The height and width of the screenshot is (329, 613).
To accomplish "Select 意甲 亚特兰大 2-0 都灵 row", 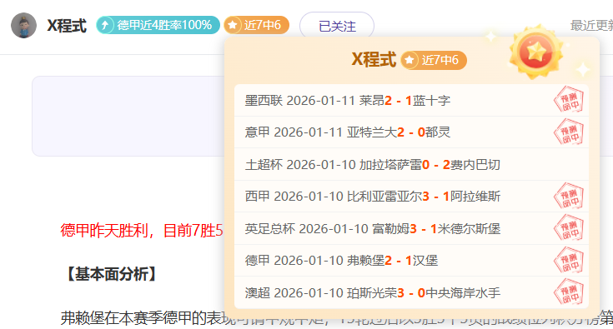I will (x=411, y=132).
